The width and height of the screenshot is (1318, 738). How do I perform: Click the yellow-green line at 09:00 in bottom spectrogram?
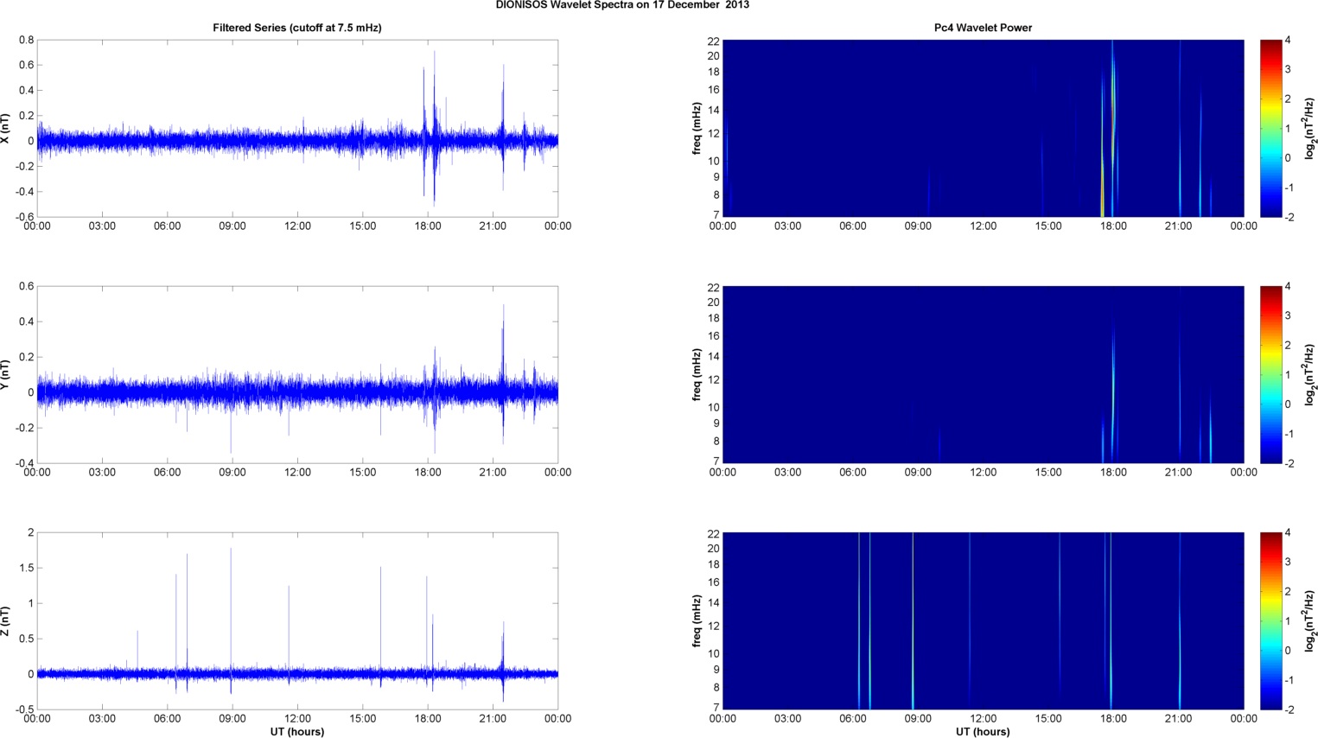click(x=913, y=622)
